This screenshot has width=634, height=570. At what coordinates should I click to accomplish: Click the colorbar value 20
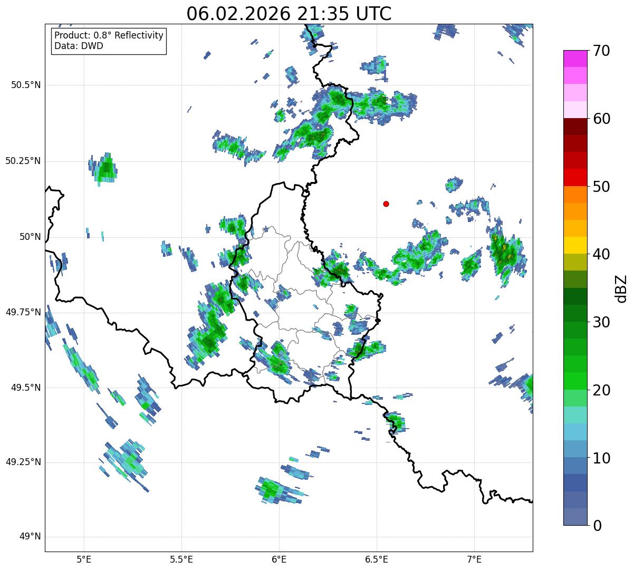601,390
